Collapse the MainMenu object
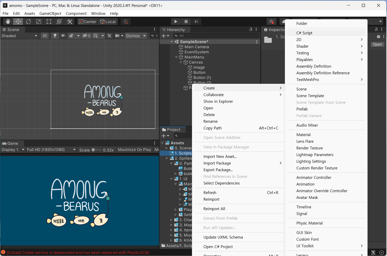Image resolution: width=387 pixels, height=256 pixels. coord(176,57)
